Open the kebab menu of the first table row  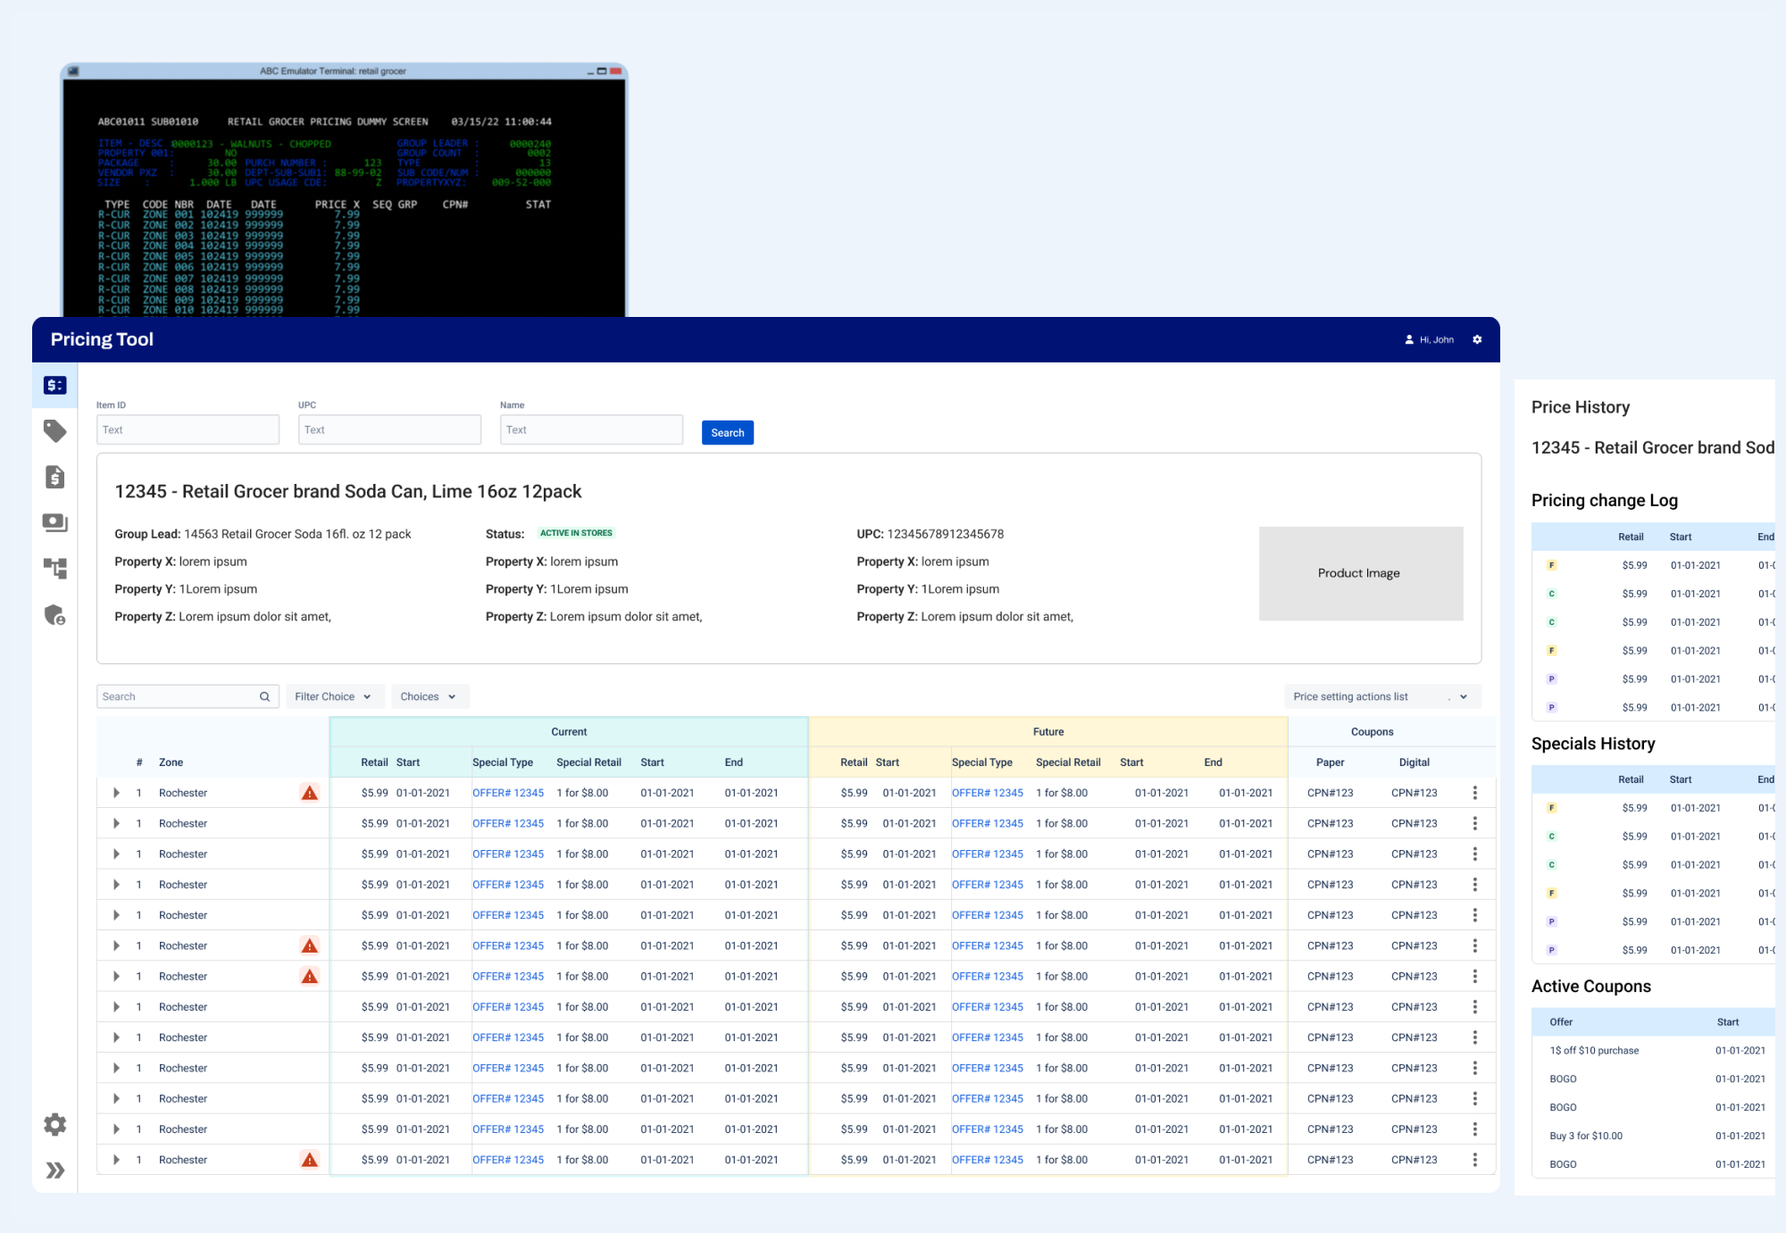click(x=1474, y=793)
